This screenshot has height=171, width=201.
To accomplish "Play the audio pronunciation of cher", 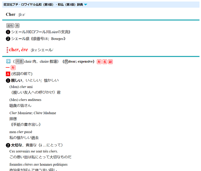I will pos(8,61).
